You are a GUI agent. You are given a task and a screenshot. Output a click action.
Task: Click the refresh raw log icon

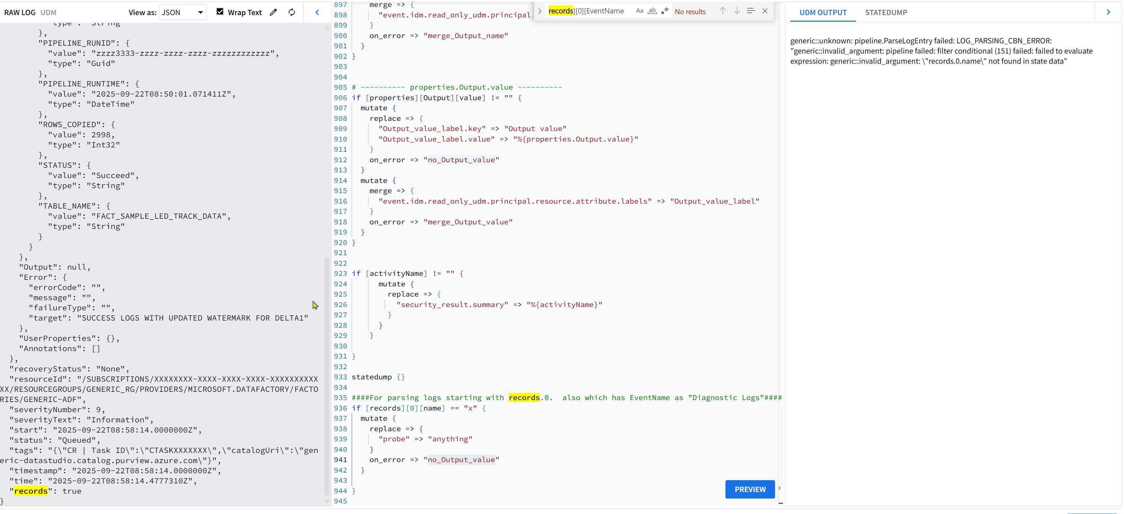[291, 12]
